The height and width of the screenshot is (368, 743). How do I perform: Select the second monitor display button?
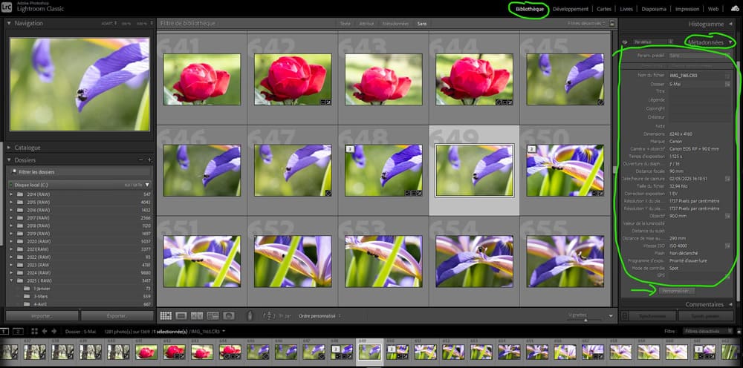[x=19, y=331]
